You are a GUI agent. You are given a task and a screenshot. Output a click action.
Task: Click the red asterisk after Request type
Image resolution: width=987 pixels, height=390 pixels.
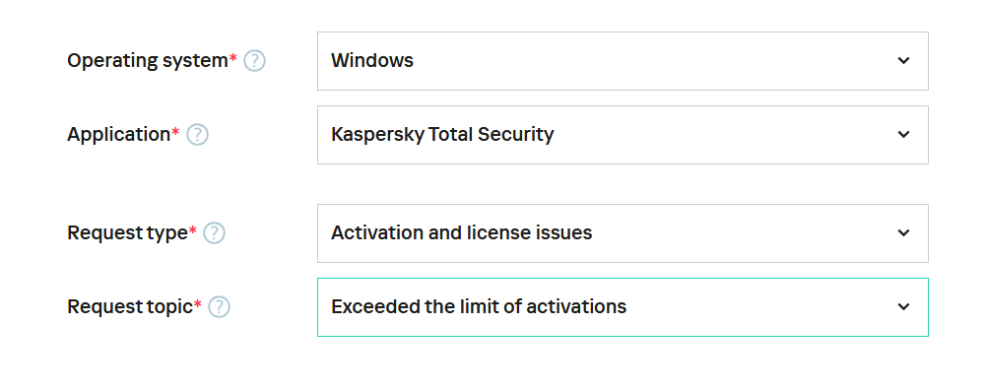tap(193, 230)
